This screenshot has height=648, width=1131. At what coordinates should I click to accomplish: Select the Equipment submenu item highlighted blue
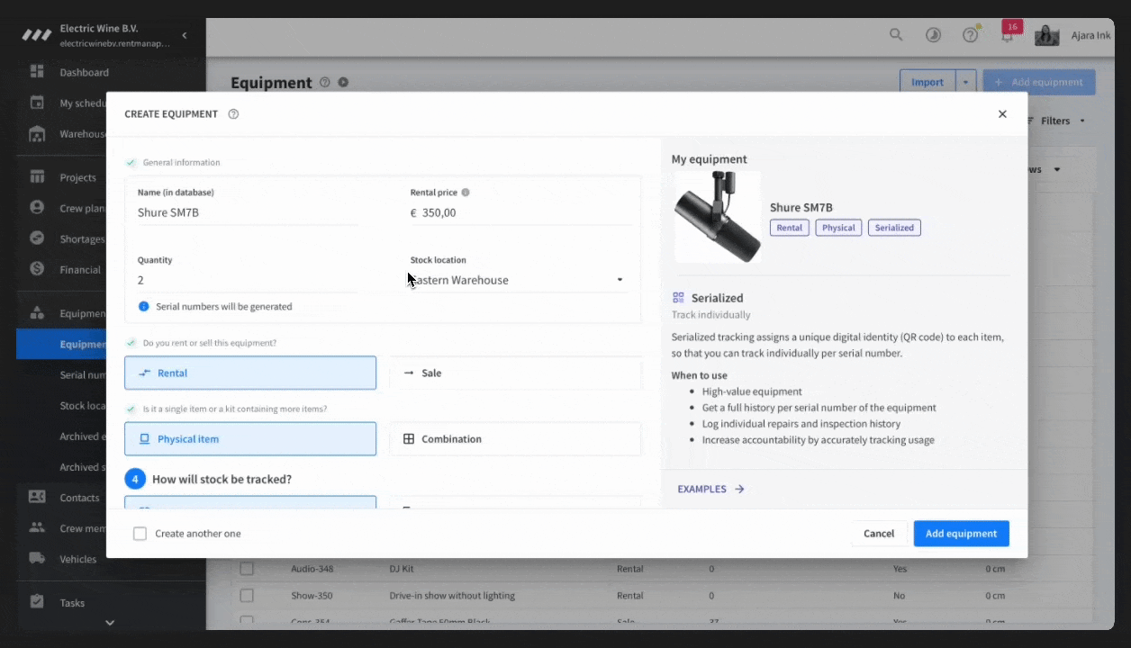tap(61, 344)
